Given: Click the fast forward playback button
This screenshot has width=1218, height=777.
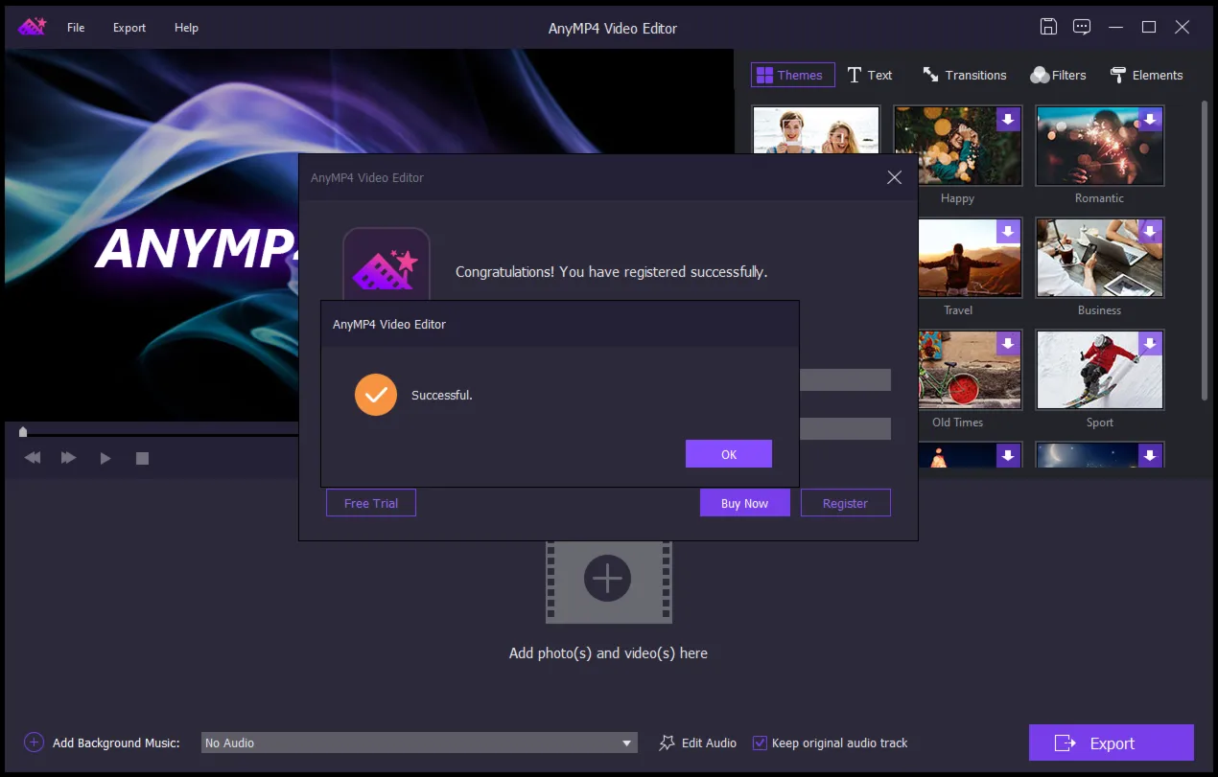Looking at the screenshot, I should (68, 458).
